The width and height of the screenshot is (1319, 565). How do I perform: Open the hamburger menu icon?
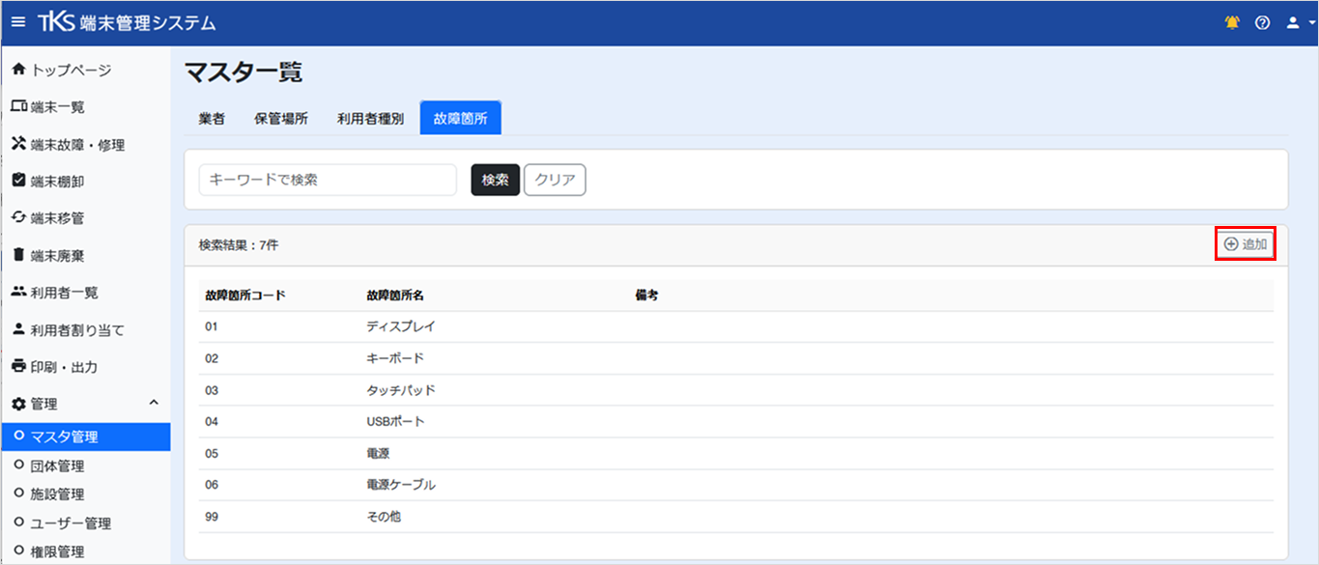pyautogui.click(x=18, y=22)
